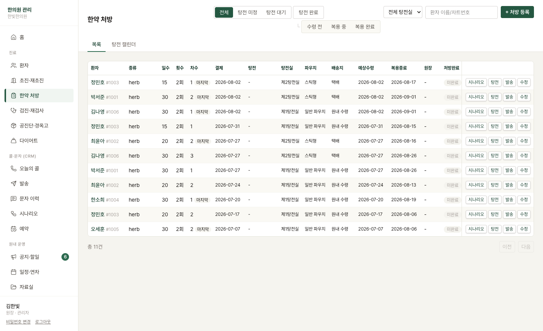This screenshot has width=543, height=331.
Task: Click the 검진·재검사 stethoscope icon
Action: pos(14,111)
